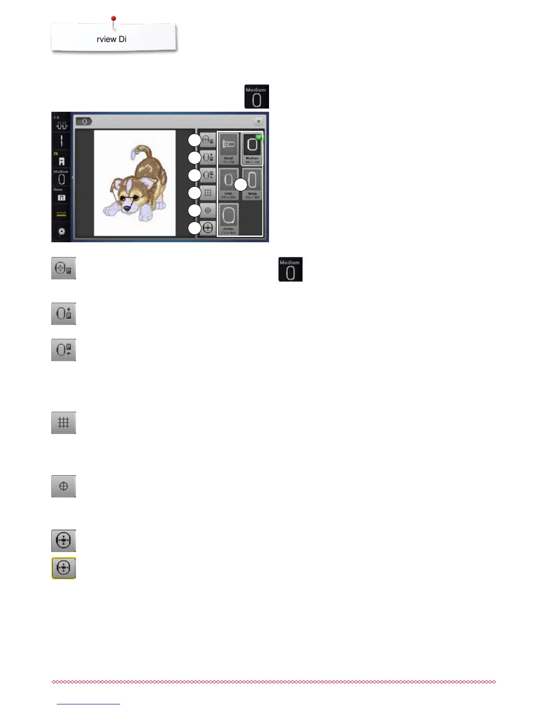547x708 pixels.
Task: Toggle design center crosshair button in display column
Action: (208, 210)
